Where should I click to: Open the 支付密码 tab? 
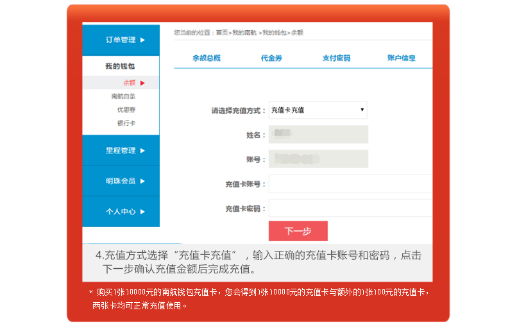point(336,58)
